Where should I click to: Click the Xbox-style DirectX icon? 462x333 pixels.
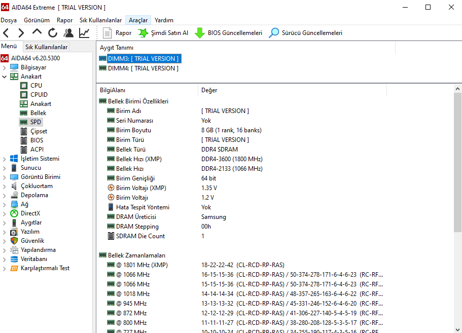point(14,213)
